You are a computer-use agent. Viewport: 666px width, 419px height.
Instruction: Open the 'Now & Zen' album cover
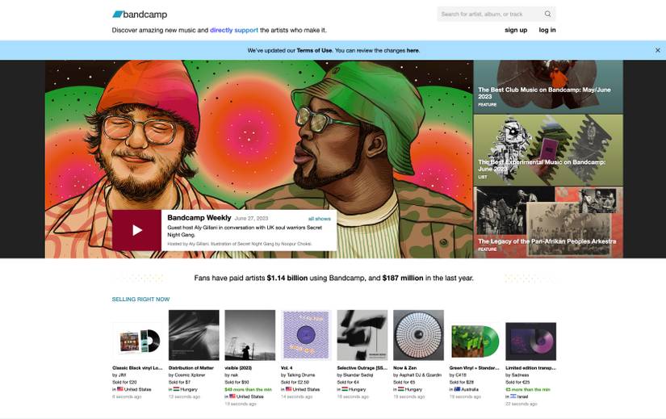click(418, 335)
